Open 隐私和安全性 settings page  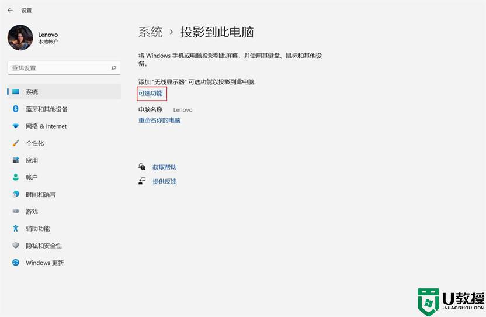[43, 246]
